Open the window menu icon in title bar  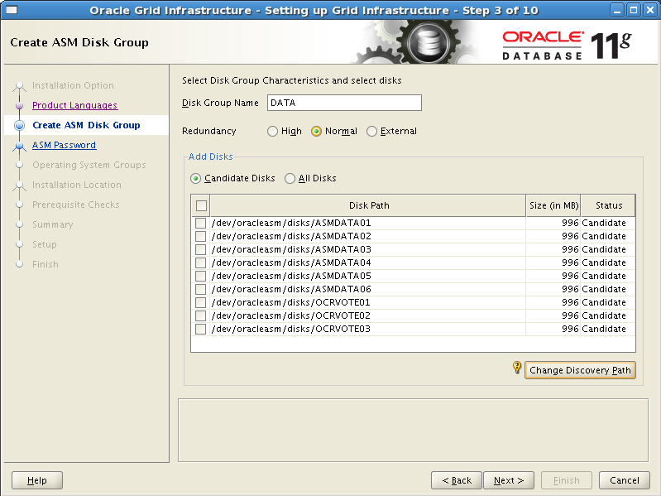click(x=12, y=10)
